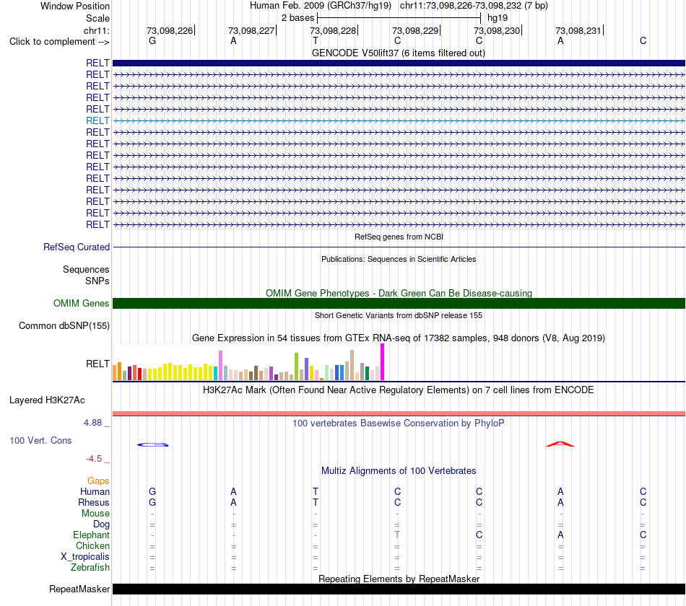
Task: Select the Dog species label
Action: (101, 524)
